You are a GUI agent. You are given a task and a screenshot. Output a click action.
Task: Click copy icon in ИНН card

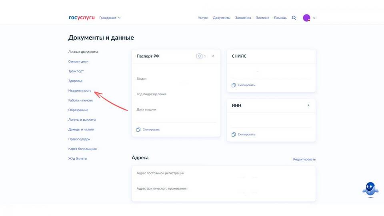click(x=234, y=134)
